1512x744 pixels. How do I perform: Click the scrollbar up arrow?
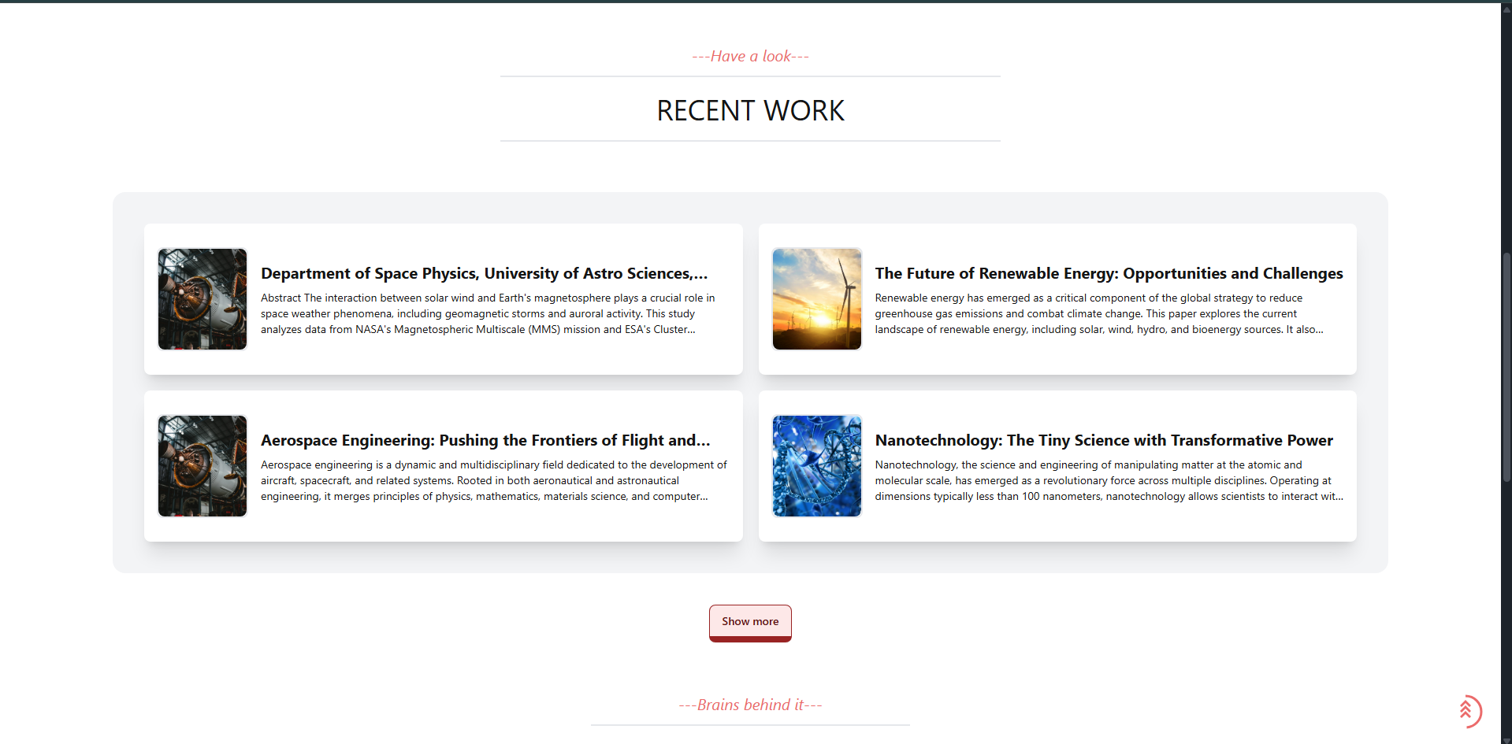pos(1506,8)
